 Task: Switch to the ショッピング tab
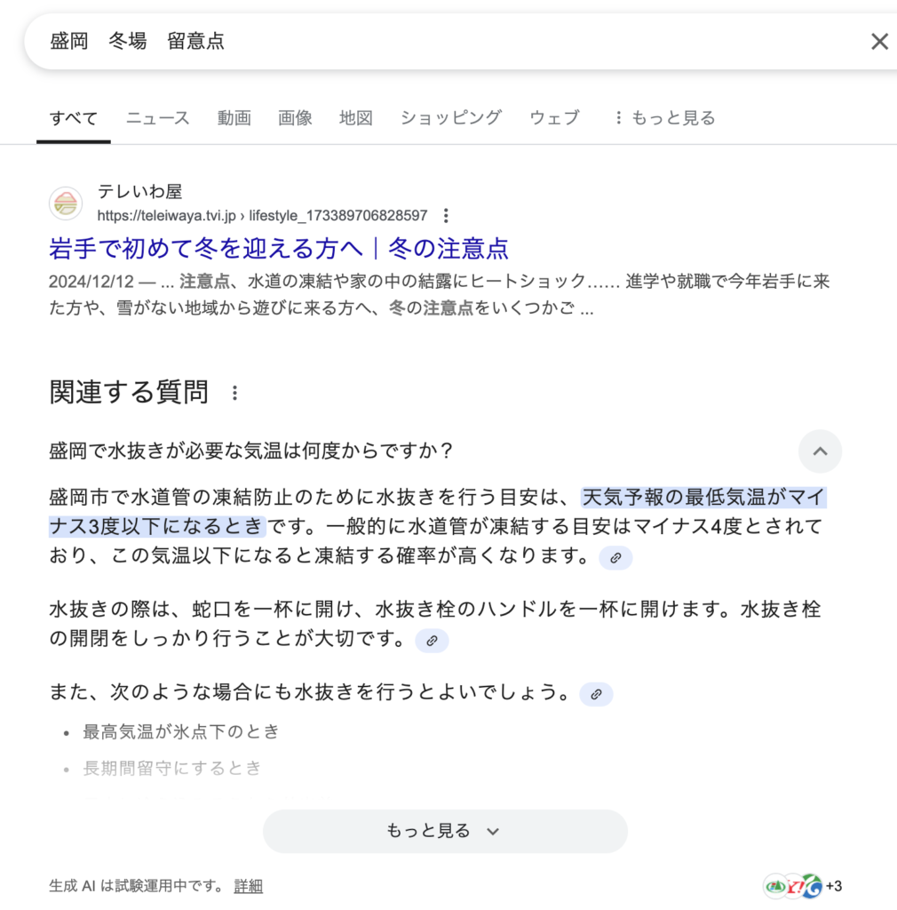(451, 118)
